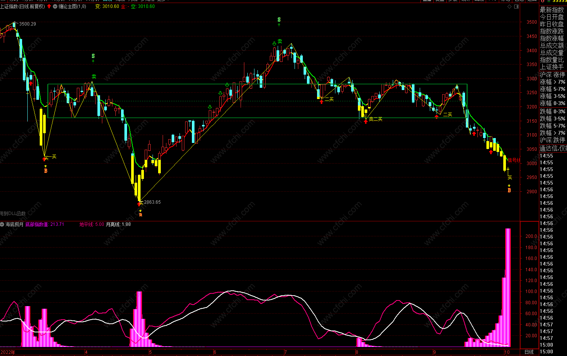The width and height of the screenshot is (567, 356).
Task: Click 最新指数 in the right panel
Action: [x=552, y=10]
